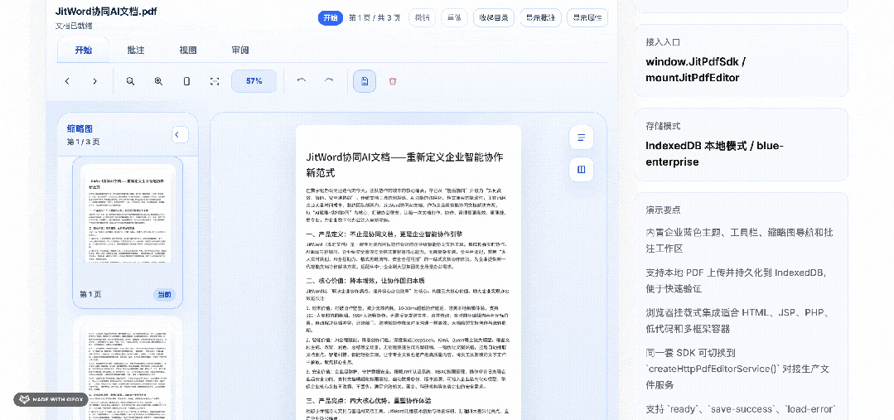Image resolution: width=894 pixels, height=420 pixels.
Task: Click the 第1页 label under the thumbnail
Action: pyautogui.click(x=90, y=295)
